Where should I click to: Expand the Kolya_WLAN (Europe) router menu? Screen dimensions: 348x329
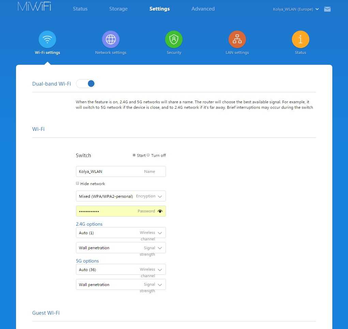click(296, 9)
